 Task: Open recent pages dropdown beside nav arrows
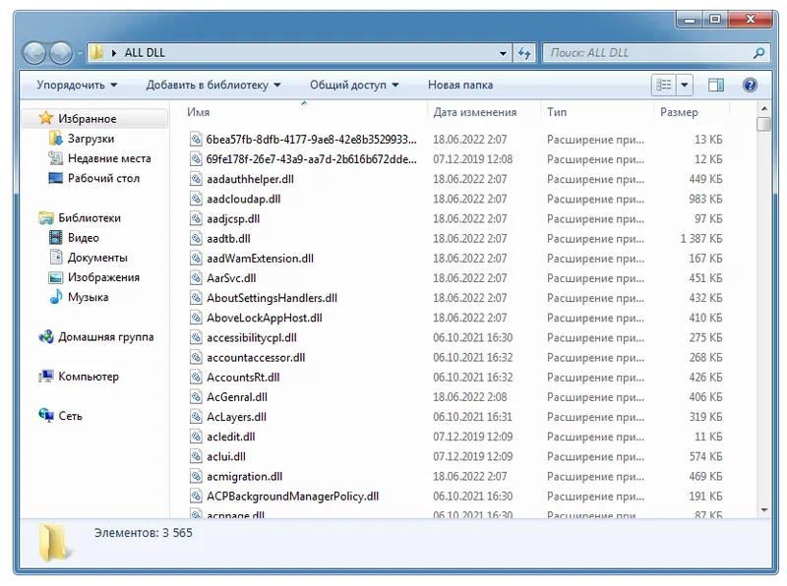[79, 53]
